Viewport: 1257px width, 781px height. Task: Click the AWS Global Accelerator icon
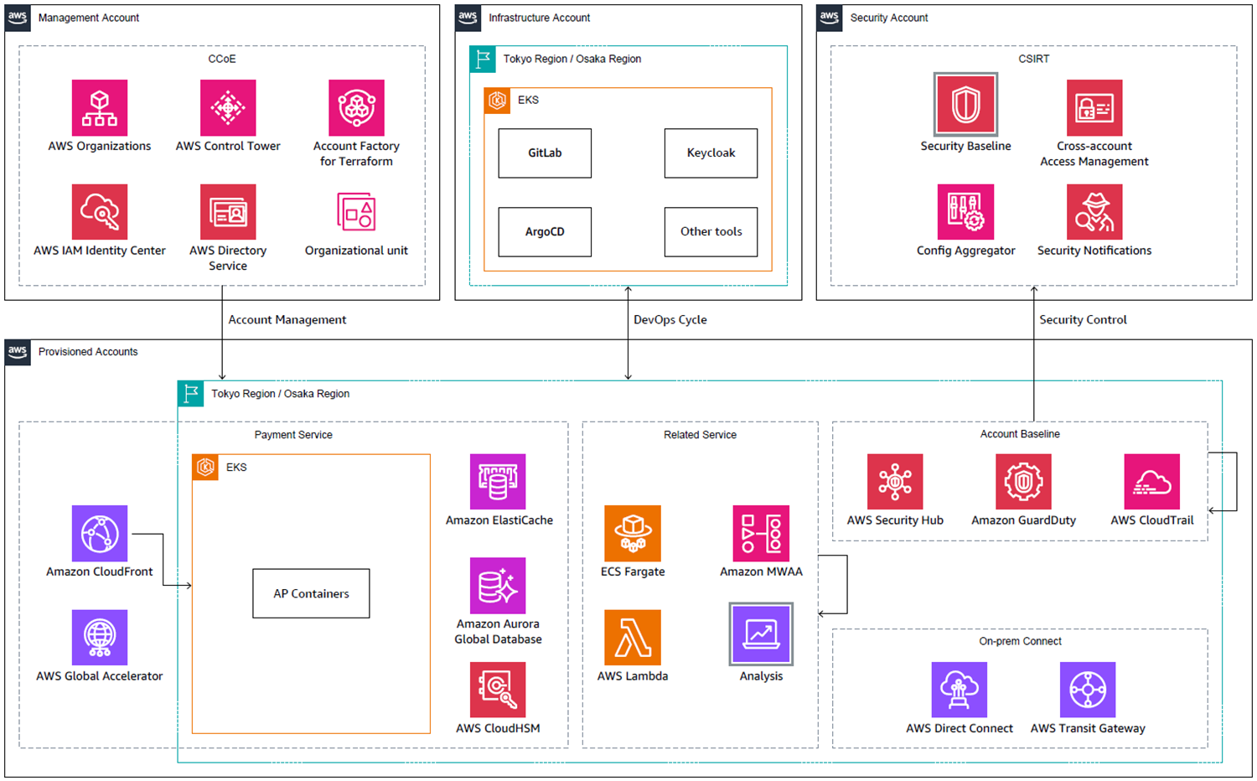pyautogui.click(x=100, y=638)
